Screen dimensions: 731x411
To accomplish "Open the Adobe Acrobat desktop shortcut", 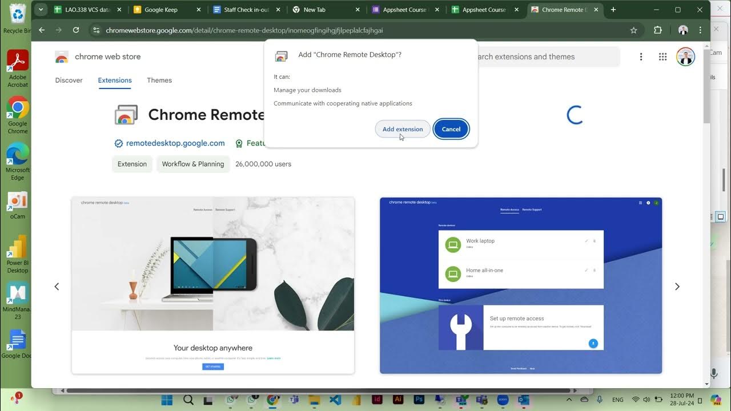I will click(18, 68).
